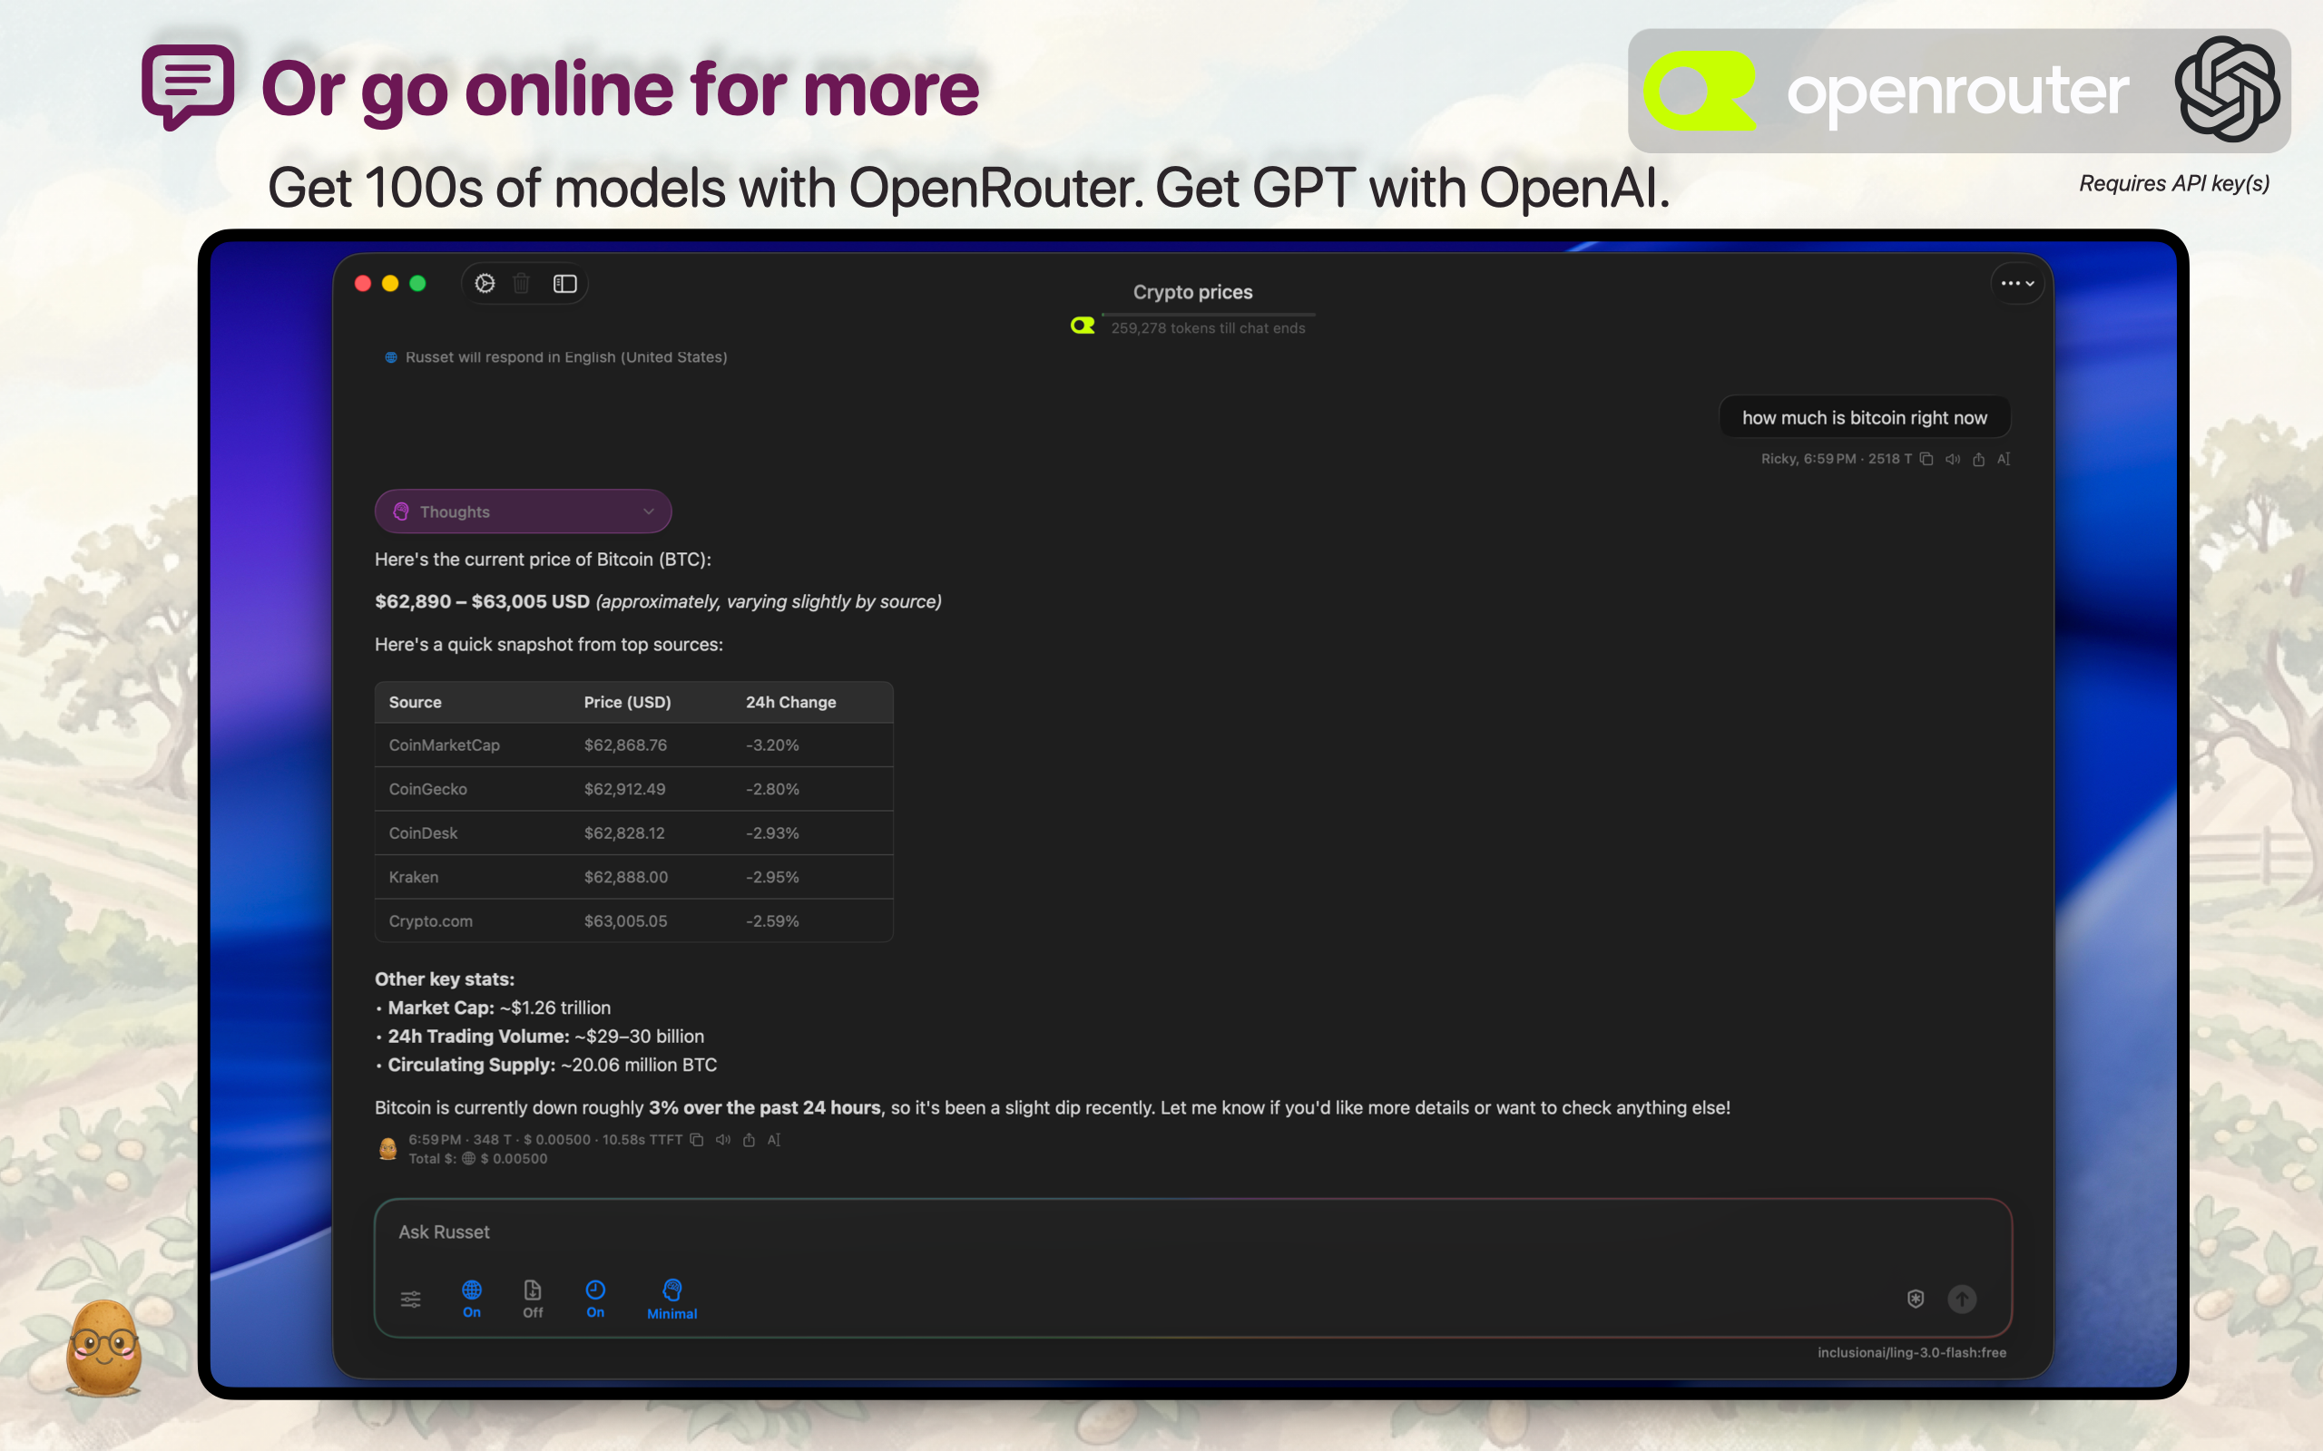
Task: Click the Circulating Supply bullet line
Action: pos(546,1066)
